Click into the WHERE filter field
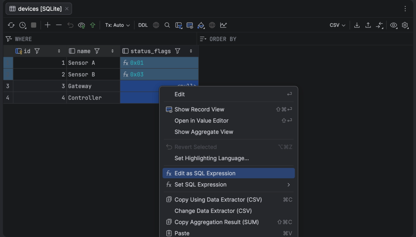 click(100, 39)
